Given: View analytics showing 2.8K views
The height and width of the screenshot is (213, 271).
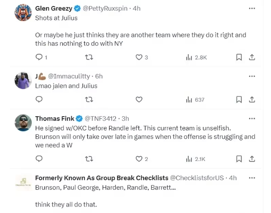Looking at the screenshot, I should point(196,57).
